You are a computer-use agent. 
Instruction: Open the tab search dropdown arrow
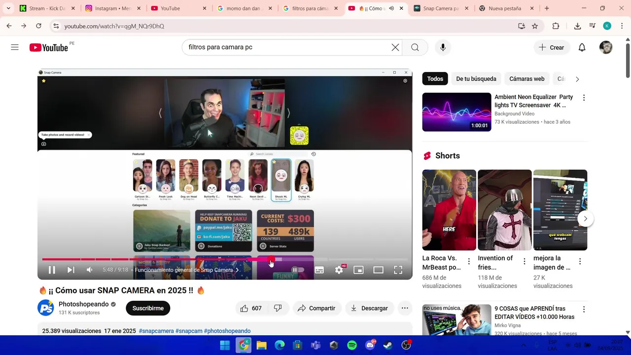8,8
